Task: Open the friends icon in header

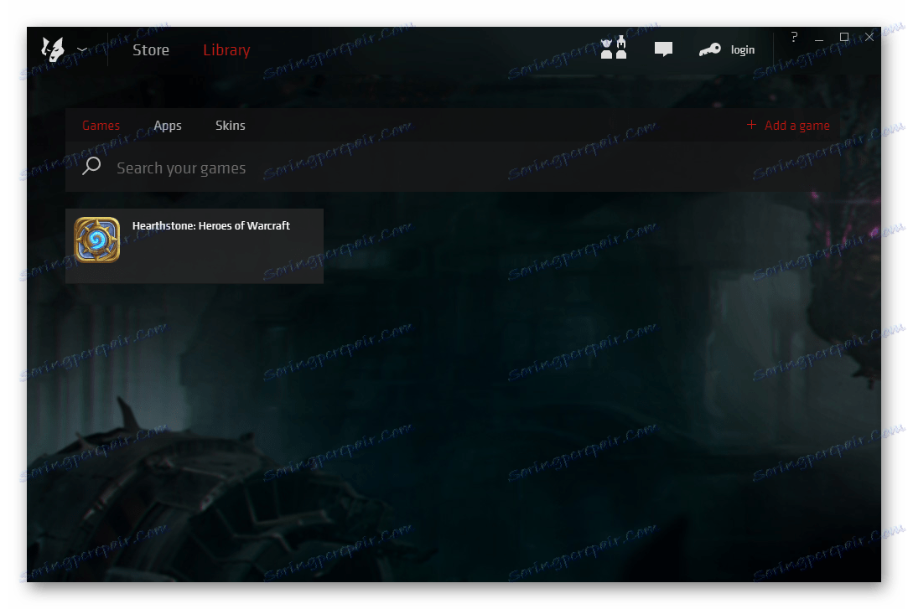Action: 614,48
